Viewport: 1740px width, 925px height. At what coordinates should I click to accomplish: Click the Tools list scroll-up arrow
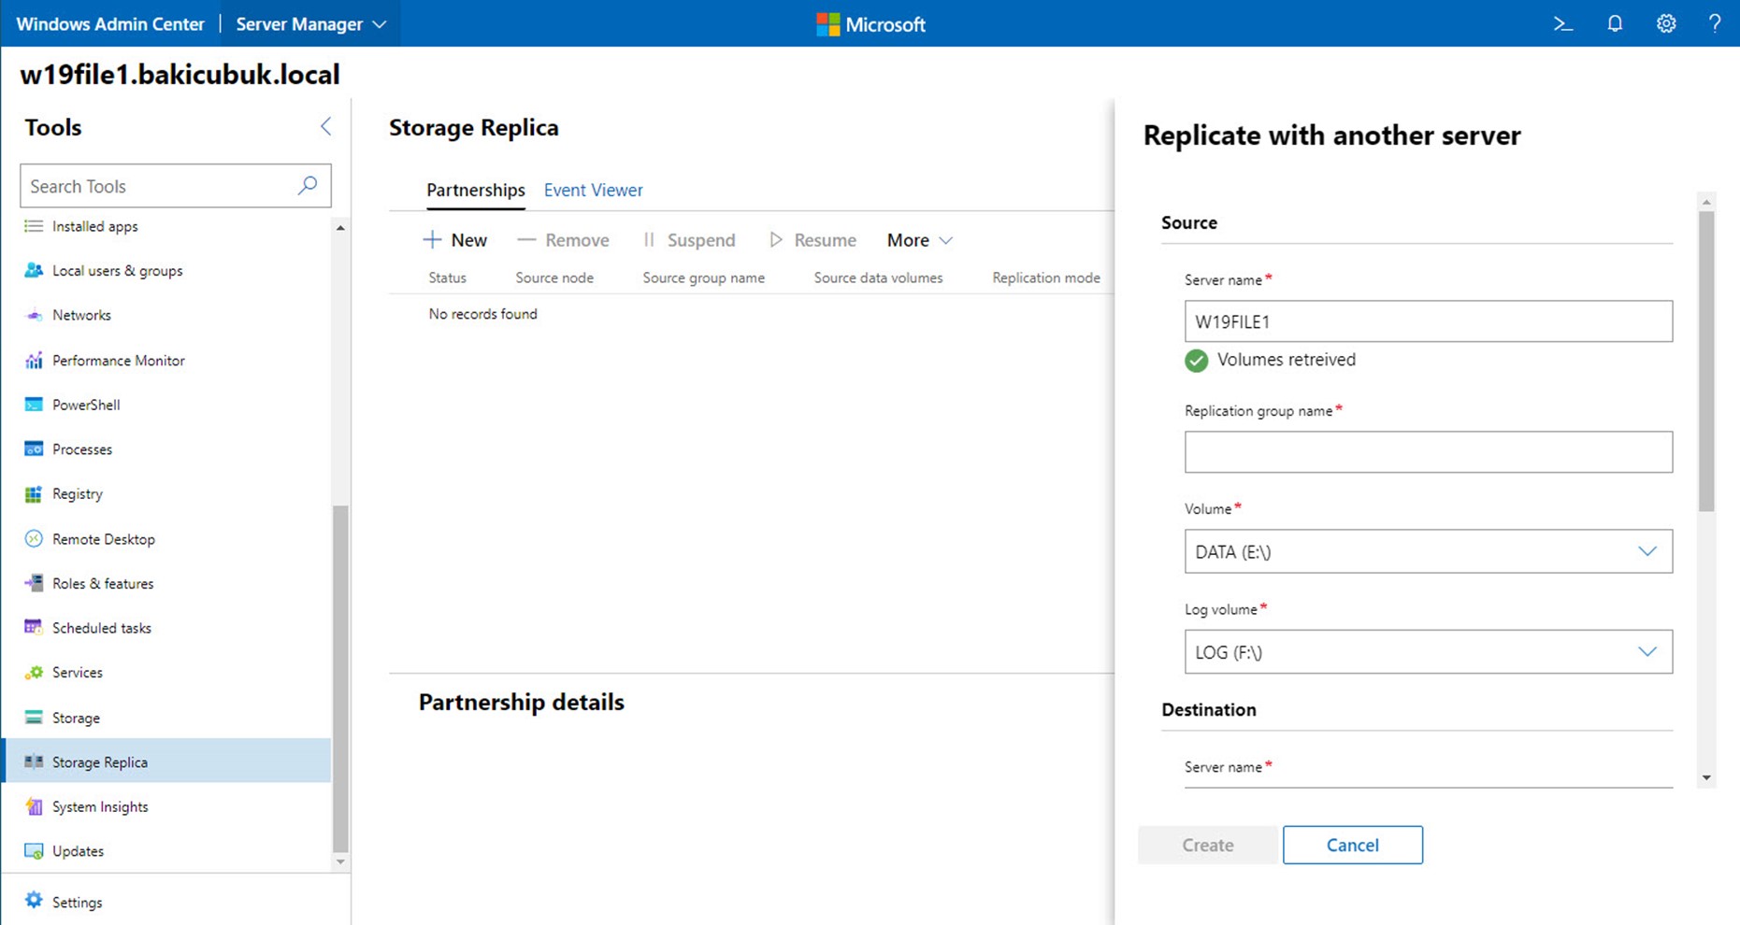pyautogui.click(x=340, y=228)
